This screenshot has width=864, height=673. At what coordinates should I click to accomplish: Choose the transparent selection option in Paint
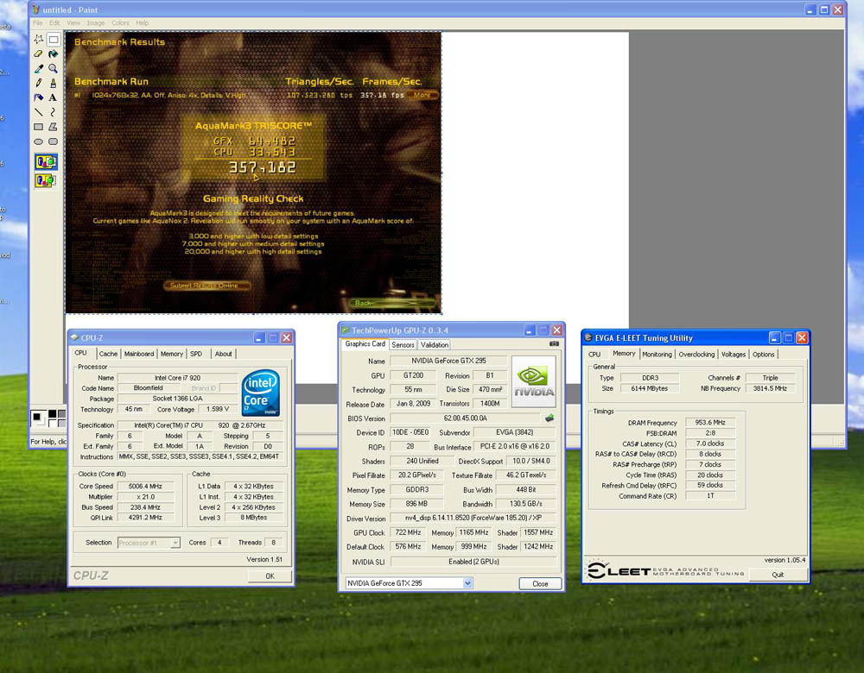pos(46,180)
